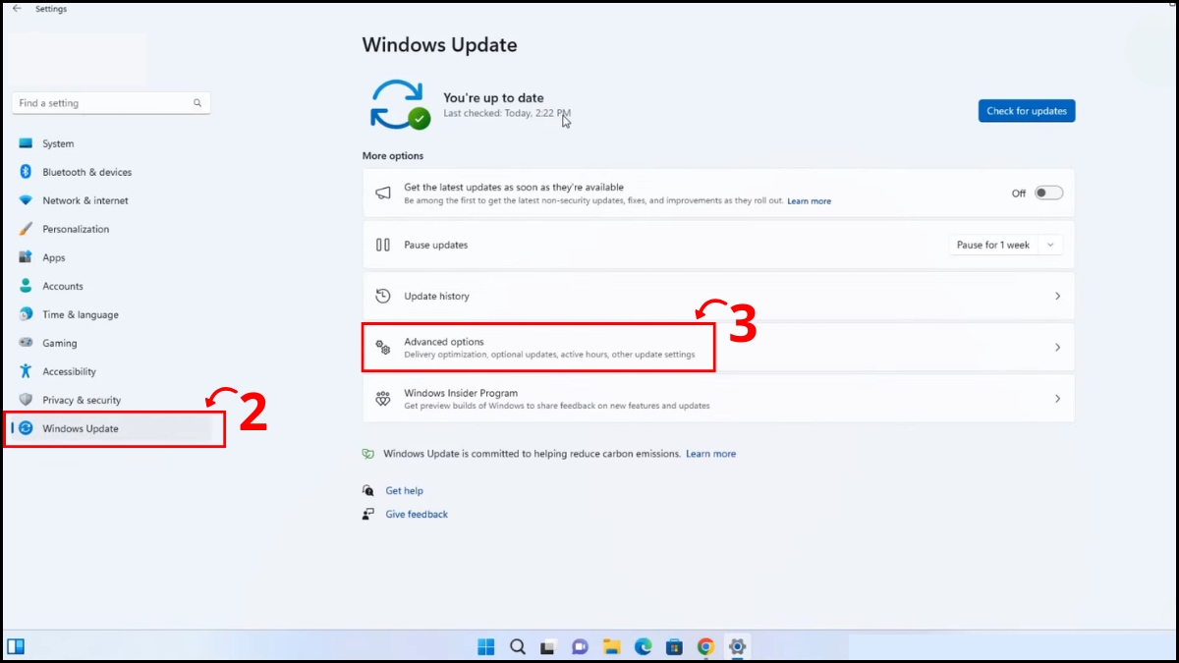This screenshot has height=663, width=1179.
Task: Open Advanced options via right chevron
Action: click(1057, 348)
